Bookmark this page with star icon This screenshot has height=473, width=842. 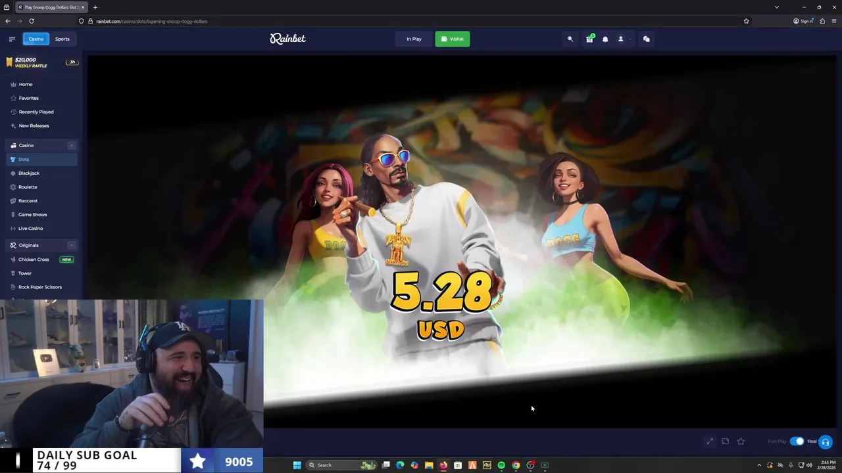[x=746, y=21]
